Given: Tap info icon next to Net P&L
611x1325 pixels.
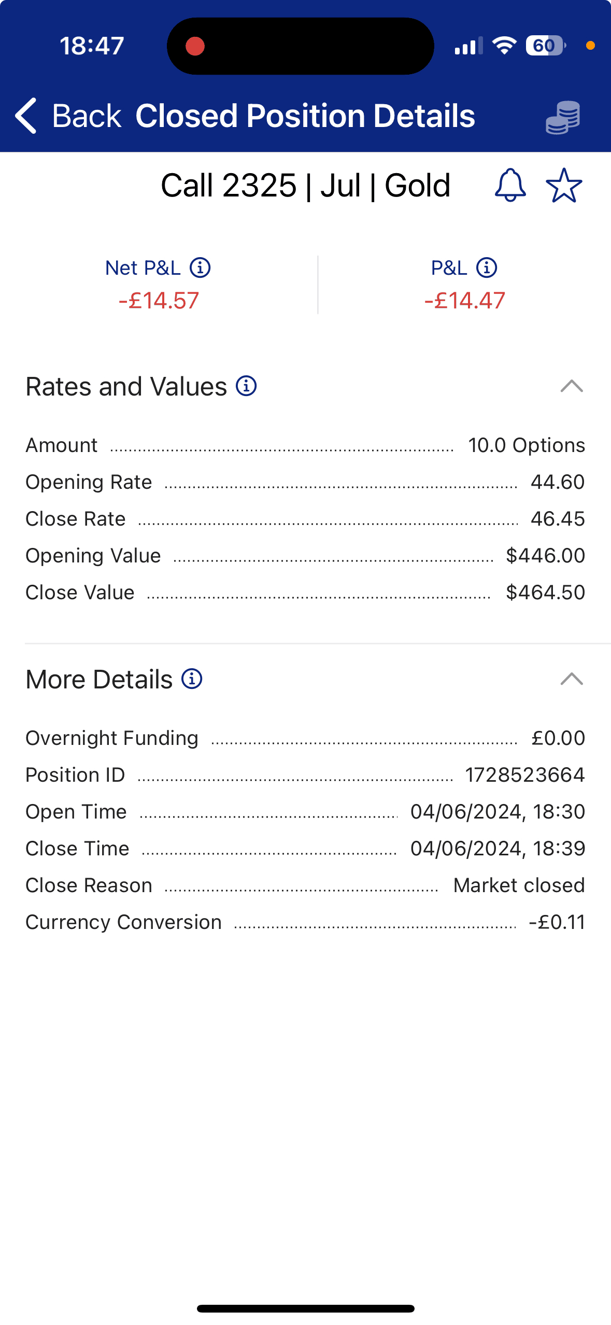Looking at the screenshot, I should (200, 268).
